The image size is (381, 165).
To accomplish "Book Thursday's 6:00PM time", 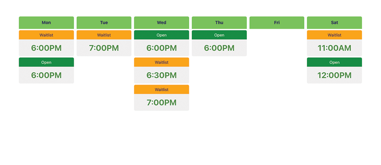I will pyautogui.click(x=219, y=48).
